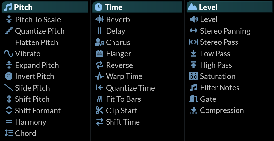Click the Reverb waveform icon
The width and height of the screenshot is (274, 141).
(99, 20)
